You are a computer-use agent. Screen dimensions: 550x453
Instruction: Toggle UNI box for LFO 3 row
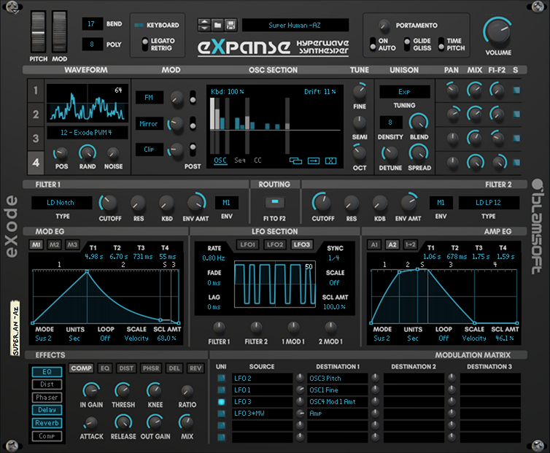pyautogui.click(x=221, y=402)
